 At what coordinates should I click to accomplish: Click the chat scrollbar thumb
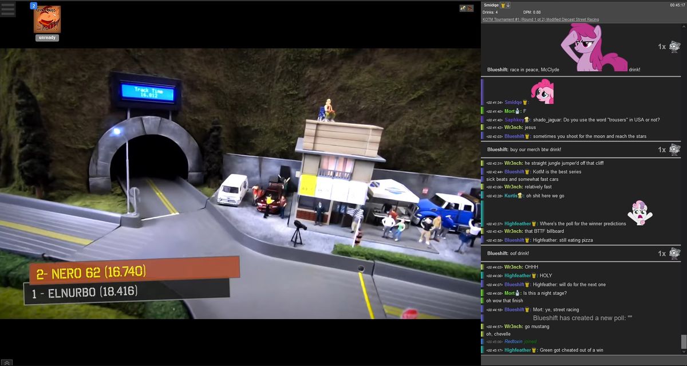[683, 342]
